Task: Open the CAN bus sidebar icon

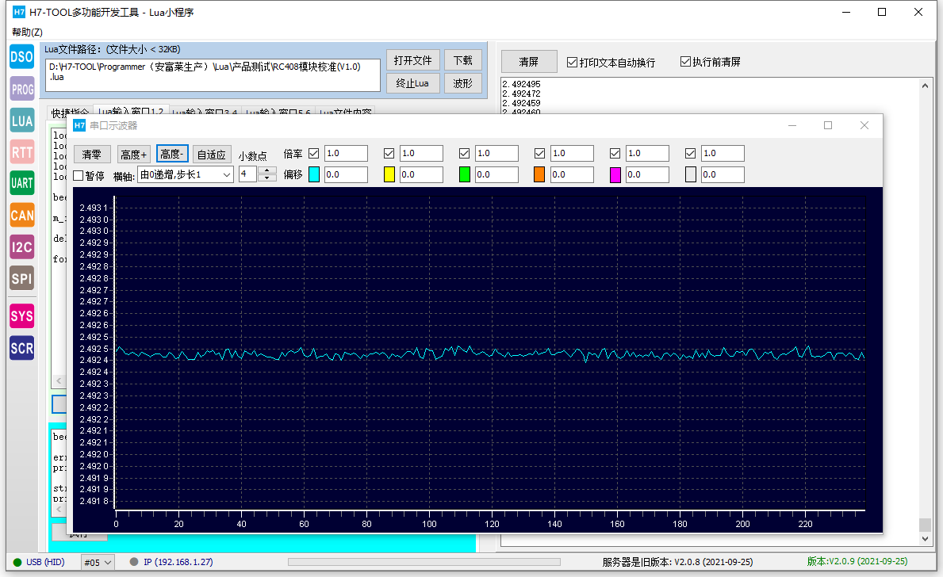Action: 21,215
